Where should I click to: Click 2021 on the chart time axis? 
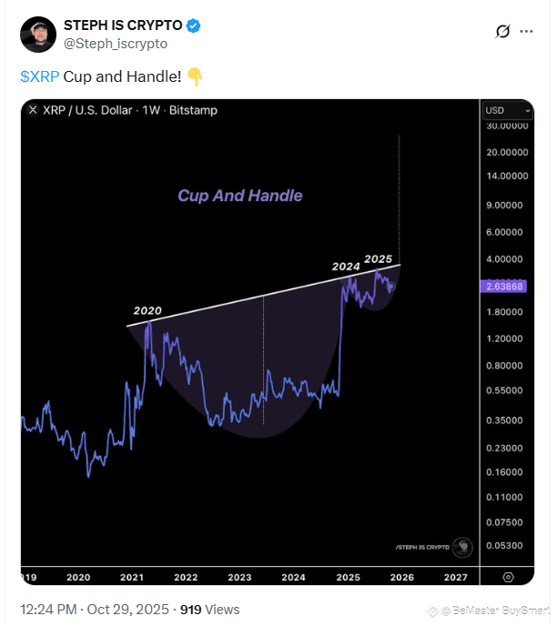[x=132, y=577]
